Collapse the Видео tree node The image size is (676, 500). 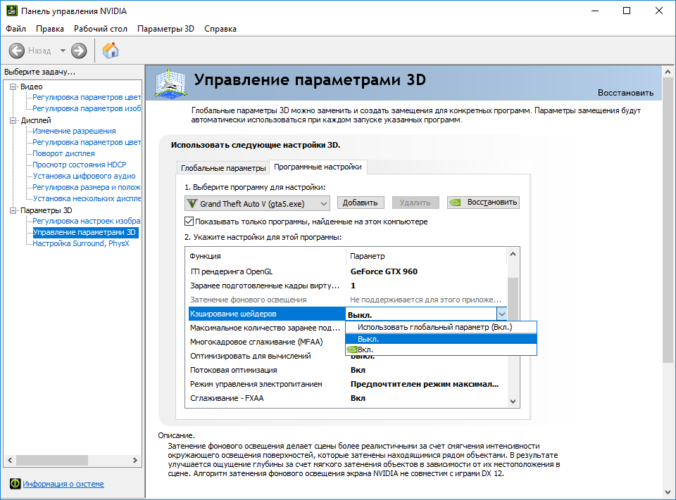pyautogui.click(x=13, y=86)
